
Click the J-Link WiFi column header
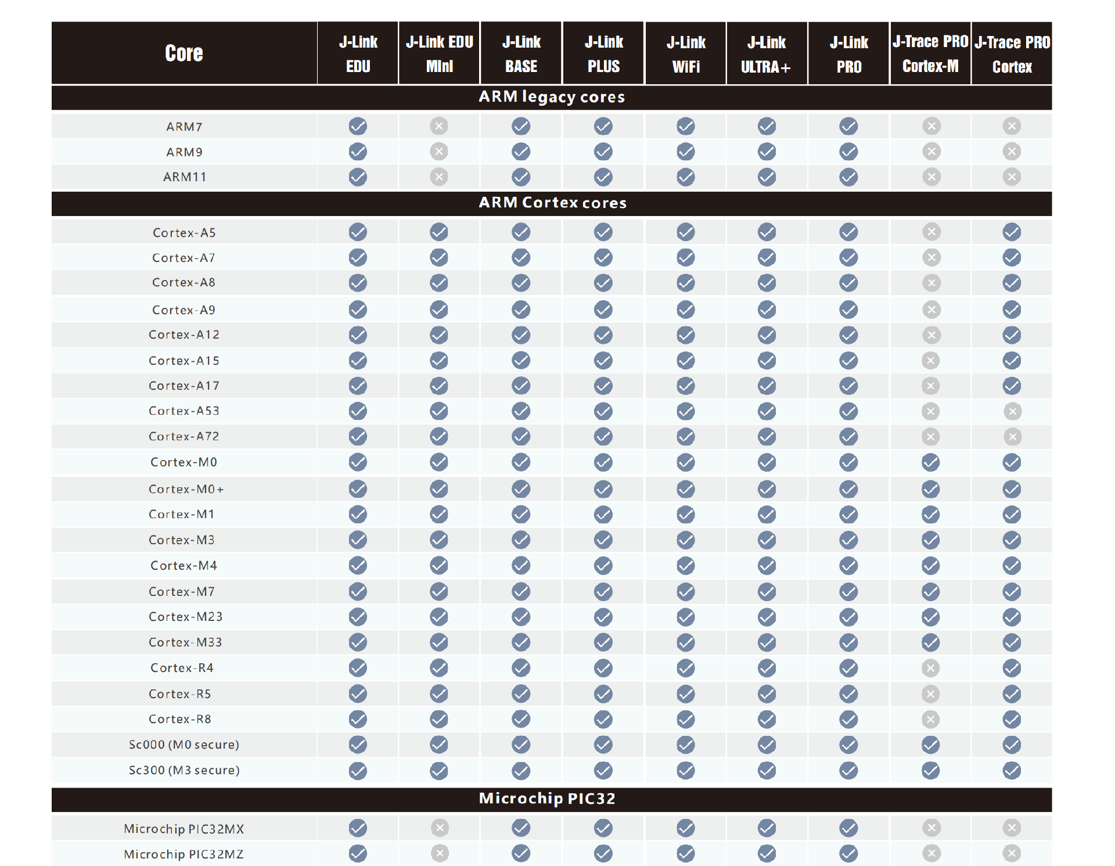tap(686, 53)
